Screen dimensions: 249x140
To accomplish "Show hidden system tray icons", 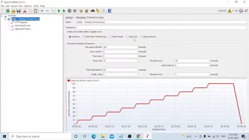I will [196, 136].
